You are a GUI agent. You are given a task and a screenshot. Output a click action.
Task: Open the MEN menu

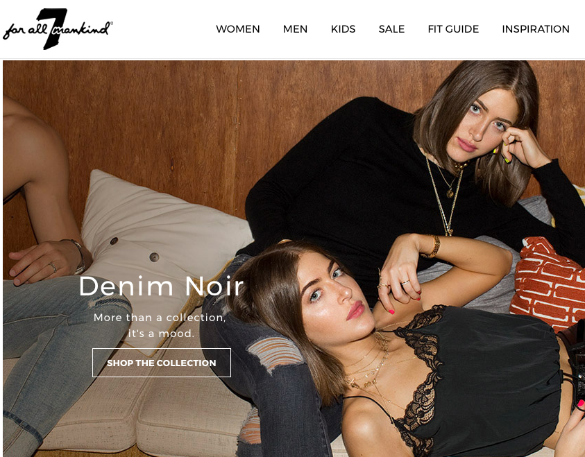(x=295, y=29)
